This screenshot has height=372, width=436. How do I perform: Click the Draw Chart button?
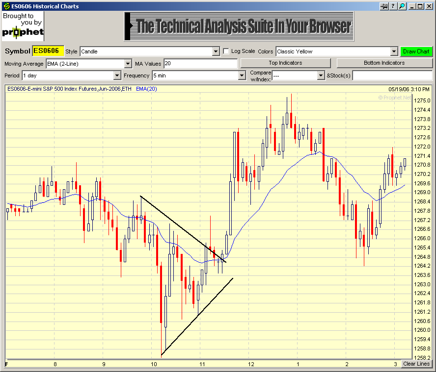(416, 51)
